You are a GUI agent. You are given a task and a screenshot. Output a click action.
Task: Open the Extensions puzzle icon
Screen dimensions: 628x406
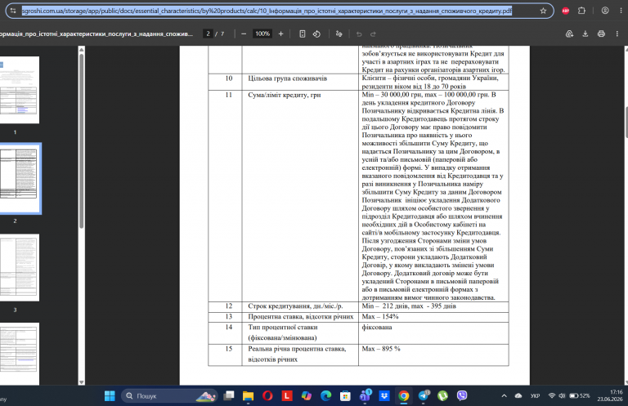coord(581,11)
